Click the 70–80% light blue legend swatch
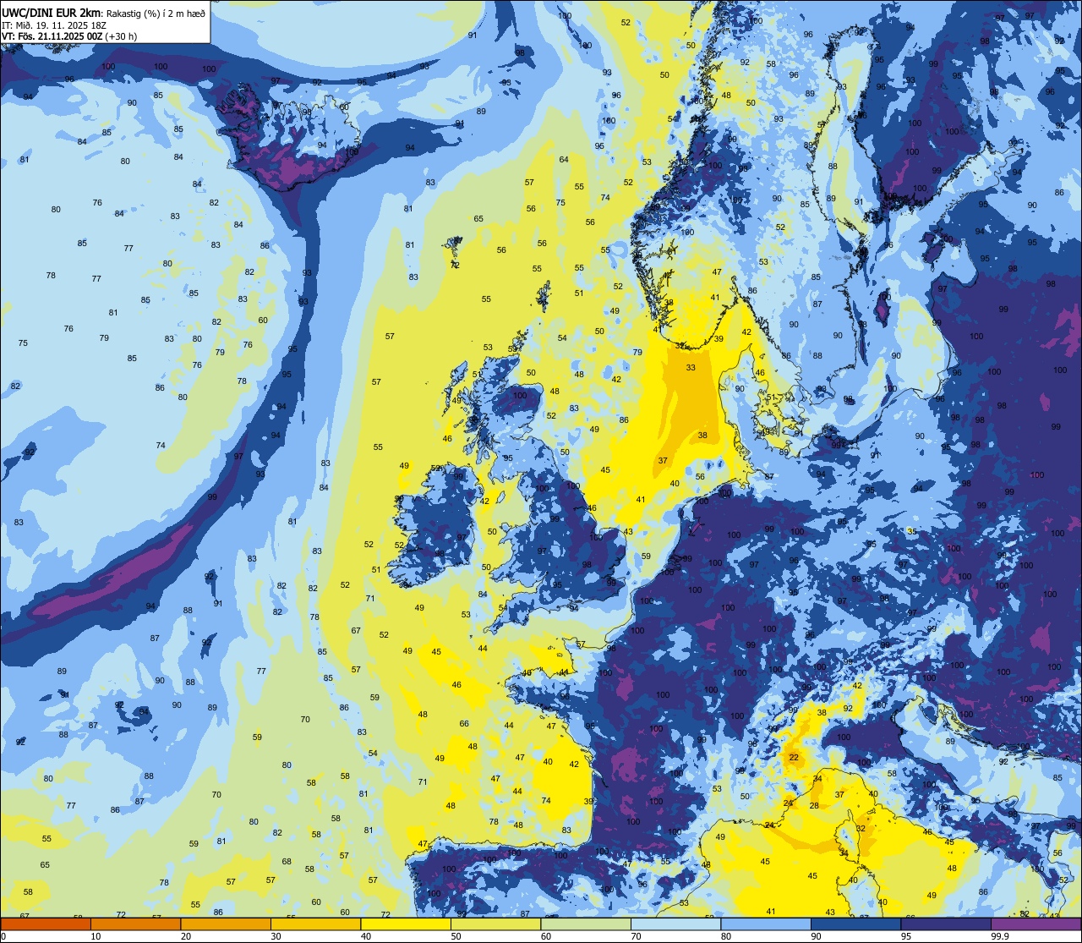The image size is (1082, 943). [675, 924]
